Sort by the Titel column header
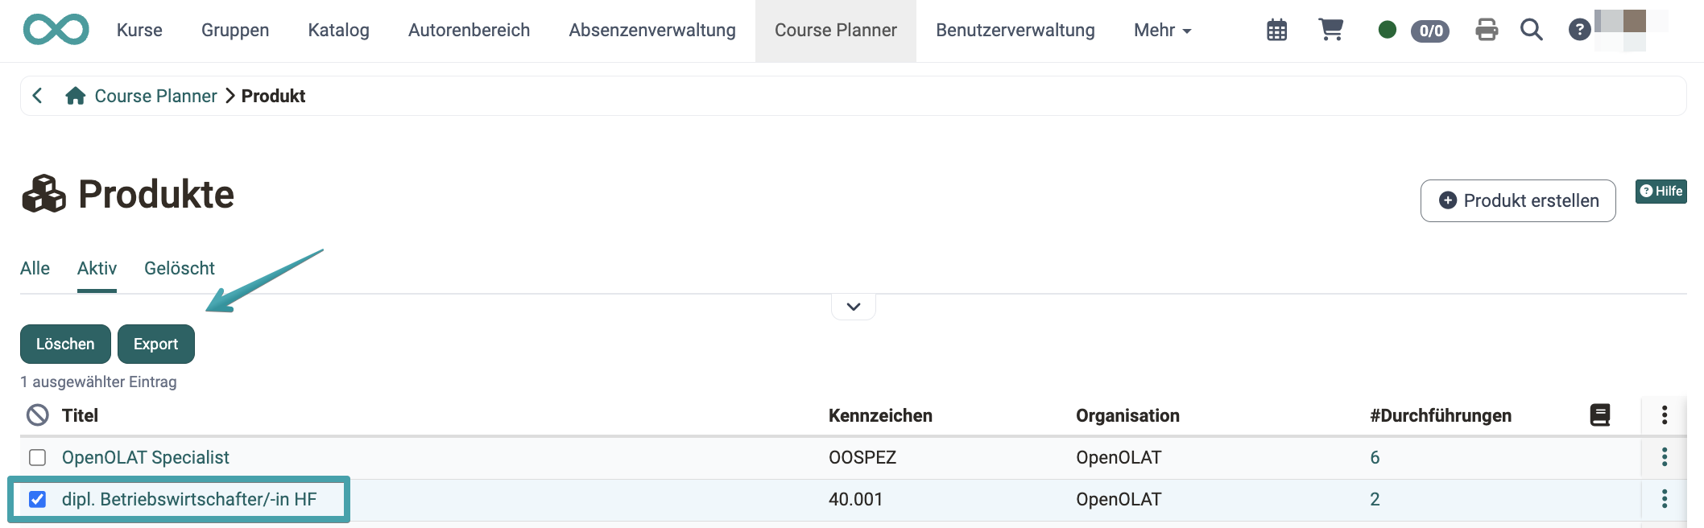1704x528 pixels. coord(80,415)
